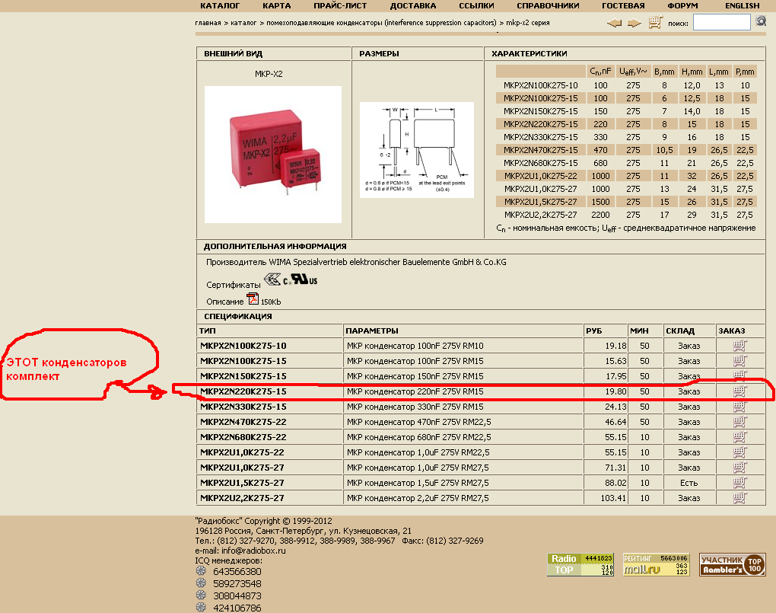Image resolution: width=776 pixels, height=613 pixels.
Task: Open the WIMA MKP-X2 capacitor photo
Action: pos(272,154)
